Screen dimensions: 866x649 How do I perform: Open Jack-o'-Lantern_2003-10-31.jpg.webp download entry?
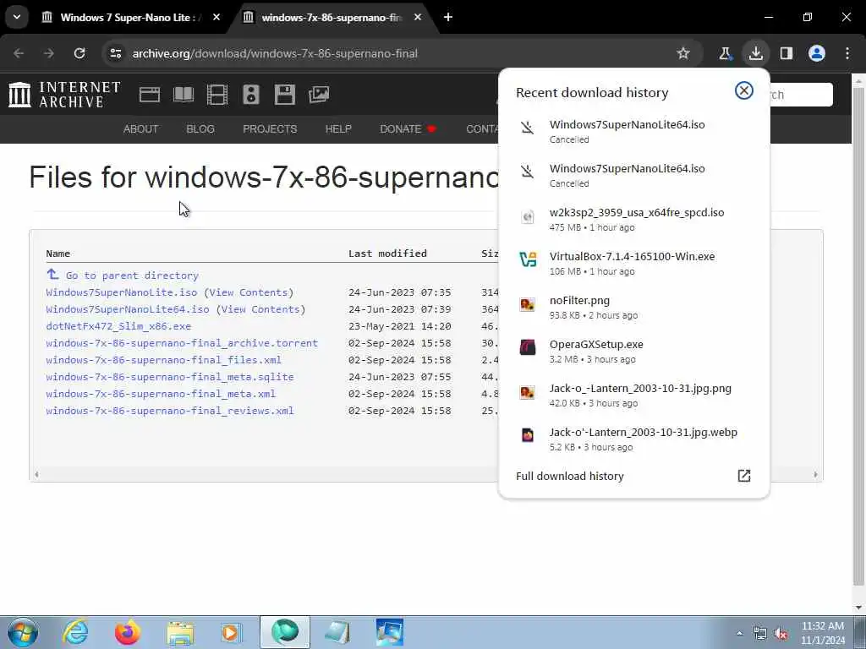click(x=634, y=439)
